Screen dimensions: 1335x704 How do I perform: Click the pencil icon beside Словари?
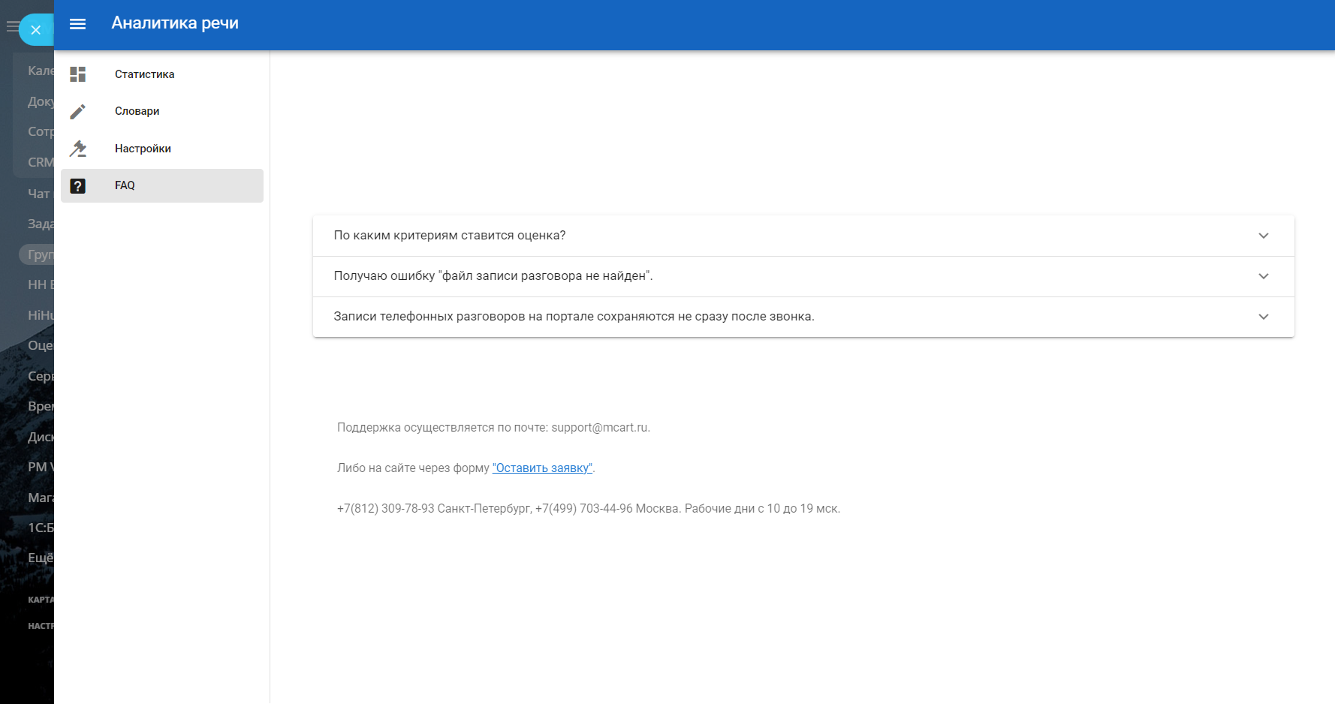tap(78, 111)
